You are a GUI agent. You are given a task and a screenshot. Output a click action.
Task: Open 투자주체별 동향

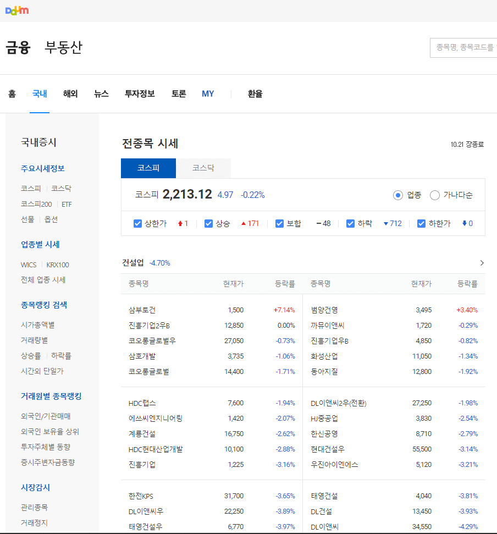[x=46, y=447]
